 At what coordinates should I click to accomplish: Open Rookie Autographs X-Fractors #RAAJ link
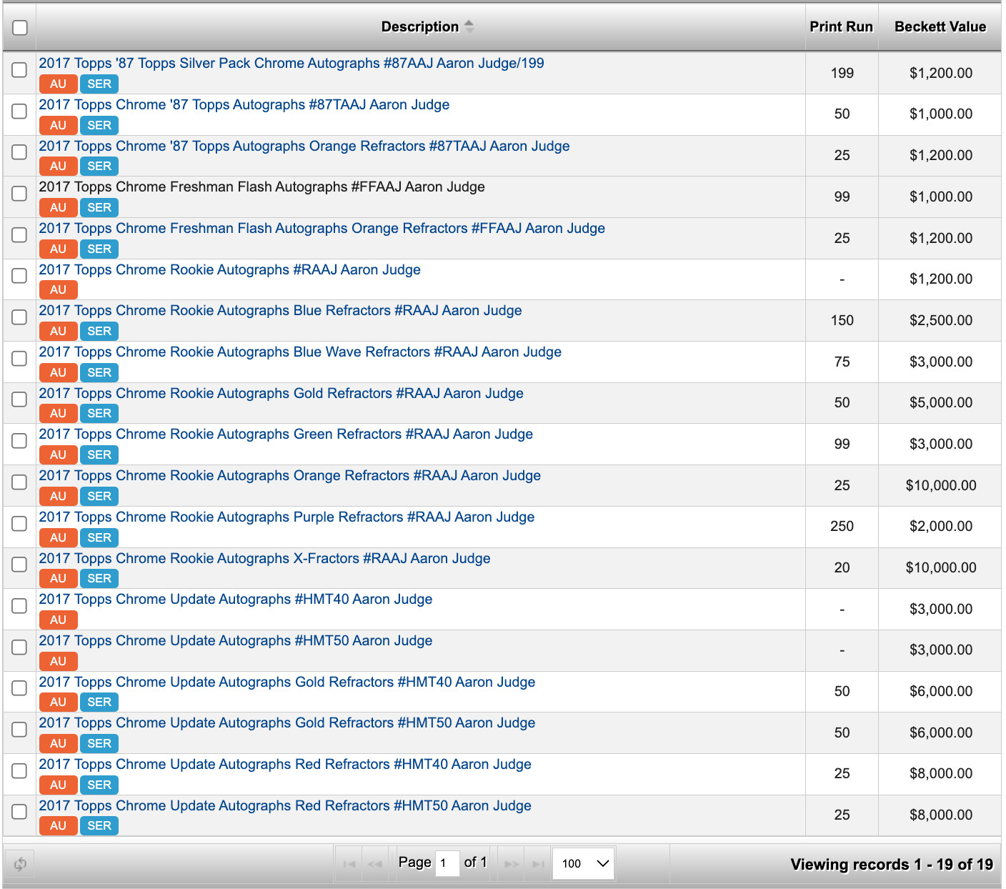[x=264, y=558]
